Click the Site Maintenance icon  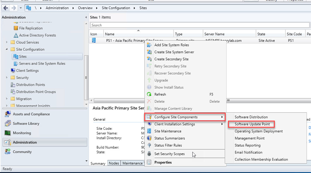click(x=149, y=131)
